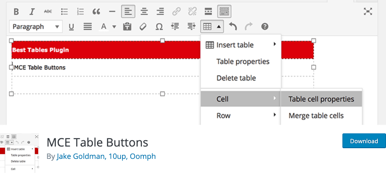Align text center
386x177 pixels.
[x=144, y=12]
